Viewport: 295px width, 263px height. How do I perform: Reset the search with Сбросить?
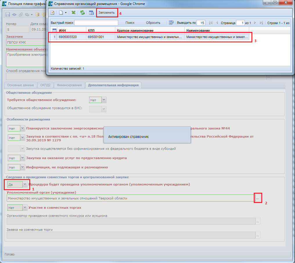click(x=153, y=23)
